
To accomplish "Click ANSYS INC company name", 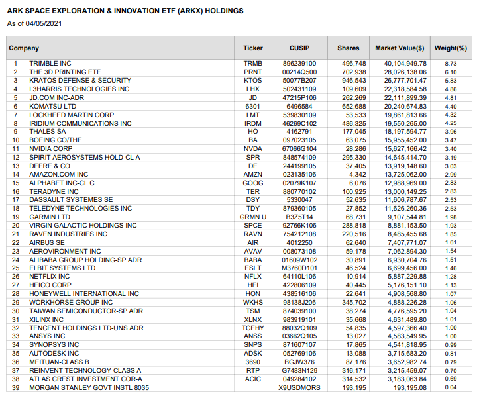I will click(47, 336).
